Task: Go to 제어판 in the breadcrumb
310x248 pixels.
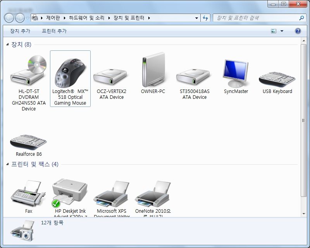Action: click(53, 18)
